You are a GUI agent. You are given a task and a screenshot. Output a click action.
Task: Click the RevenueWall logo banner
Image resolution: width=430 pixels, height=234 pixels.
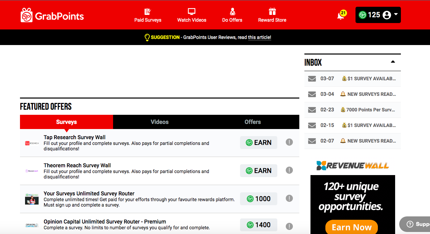(x=352, y=166)
